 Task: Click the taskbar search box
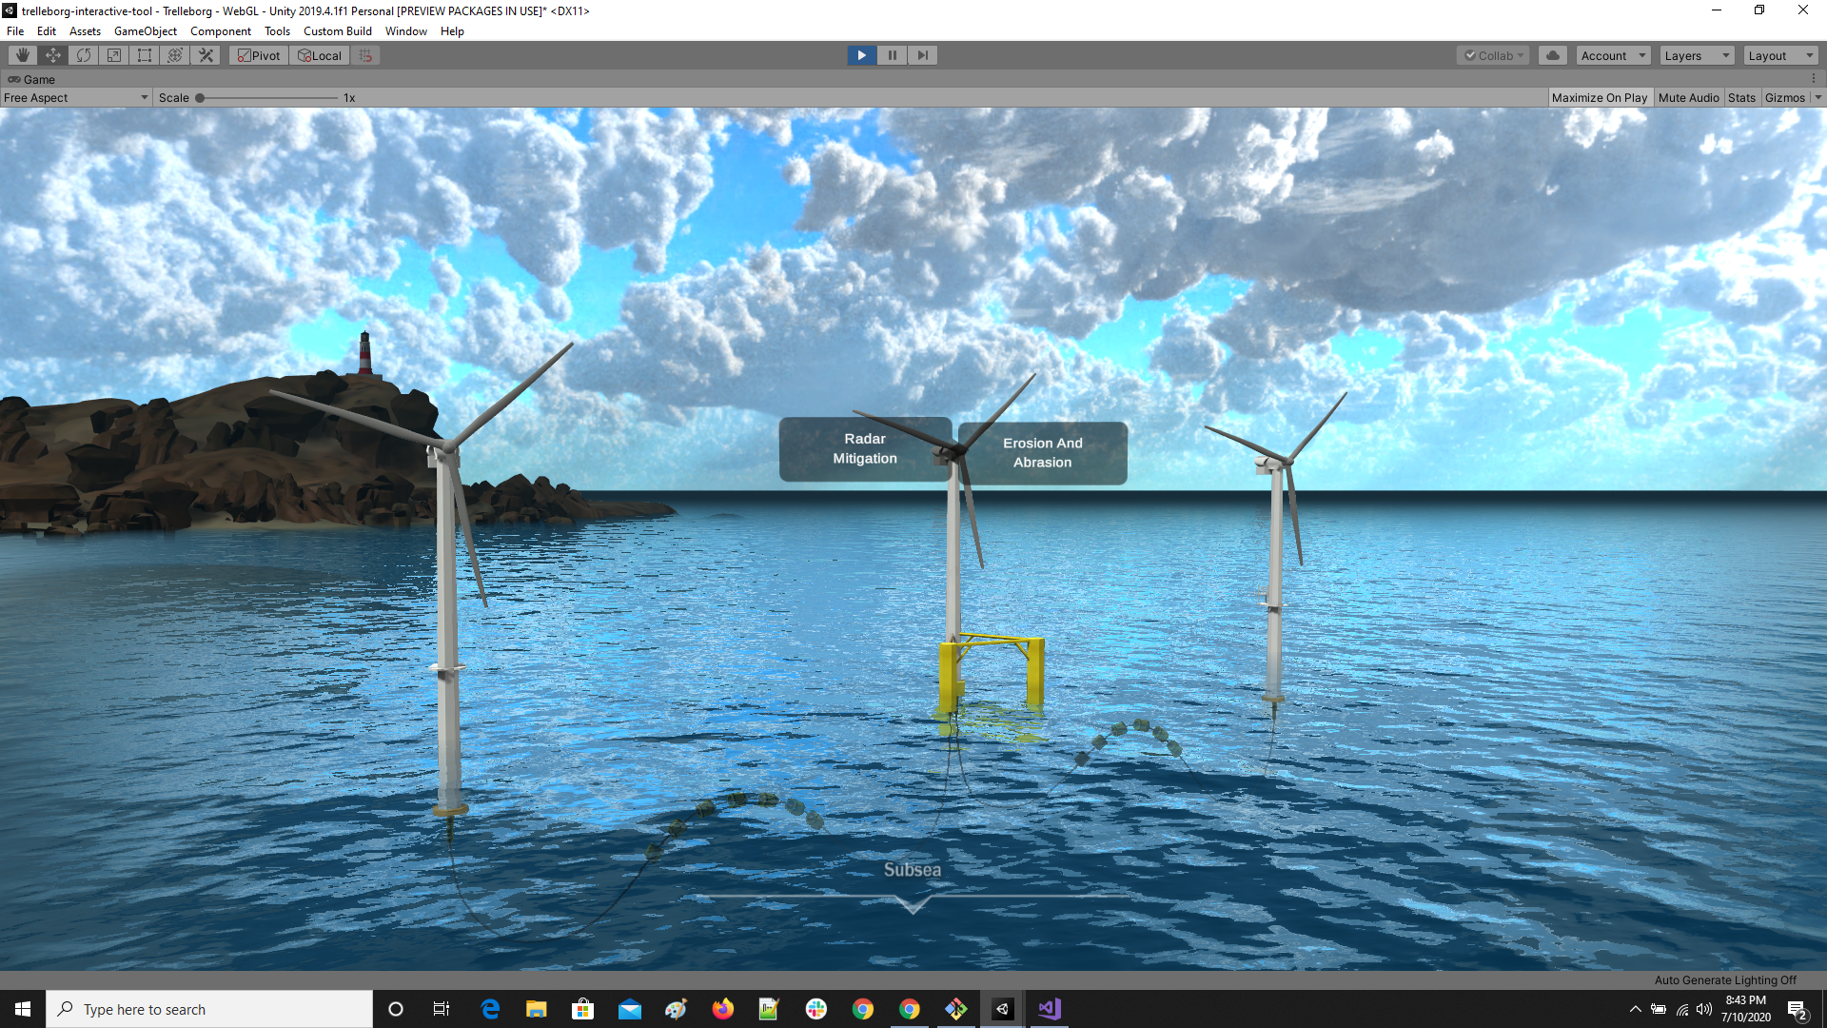click(209, 1009)
